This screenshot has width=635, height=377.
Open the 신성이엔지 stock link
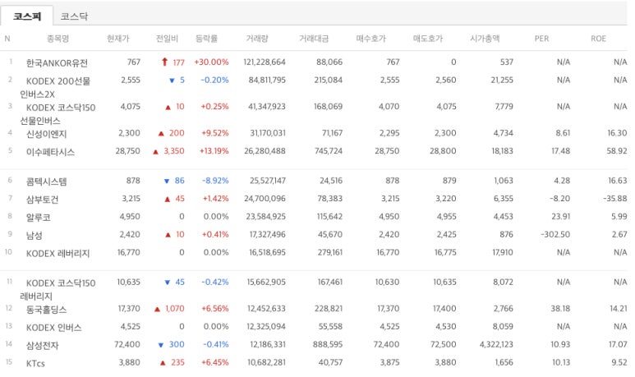coord(46,134)
